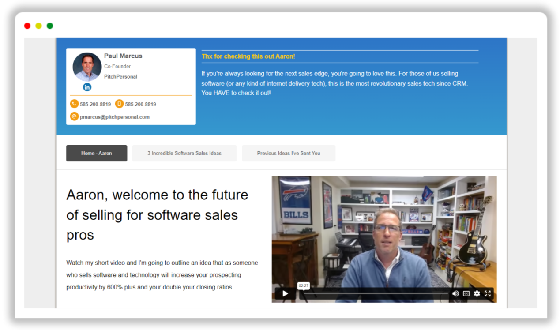Click the PitchPersonal company name
This screenshot has width=560, height=334.
(120, 77)
